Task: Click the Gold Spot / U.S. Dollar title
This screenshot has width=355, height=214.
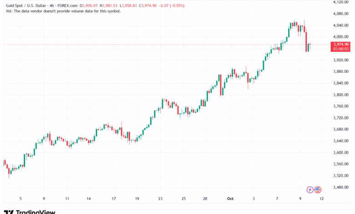Action: click(x=28, y=4)
